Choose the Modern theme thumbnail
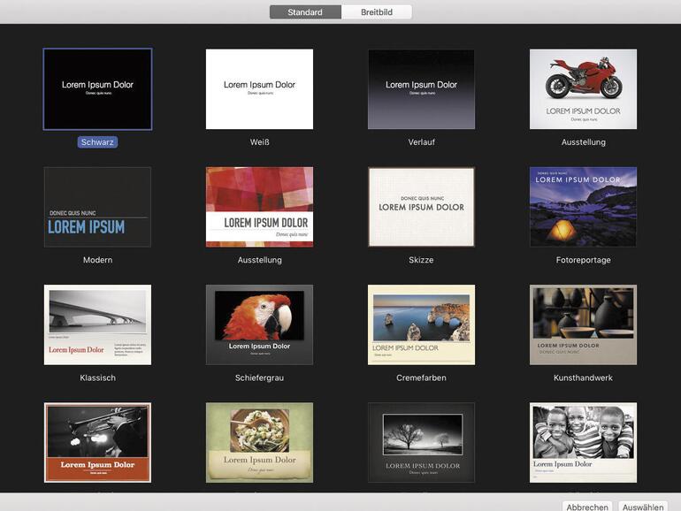Screen dimensions: 681x511 pyautogui.click(x=97, y=207)
